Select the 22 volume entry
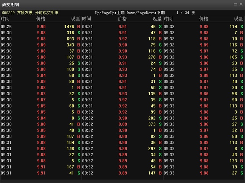This screenshot has height=183, width=245. tap(72, 155)
